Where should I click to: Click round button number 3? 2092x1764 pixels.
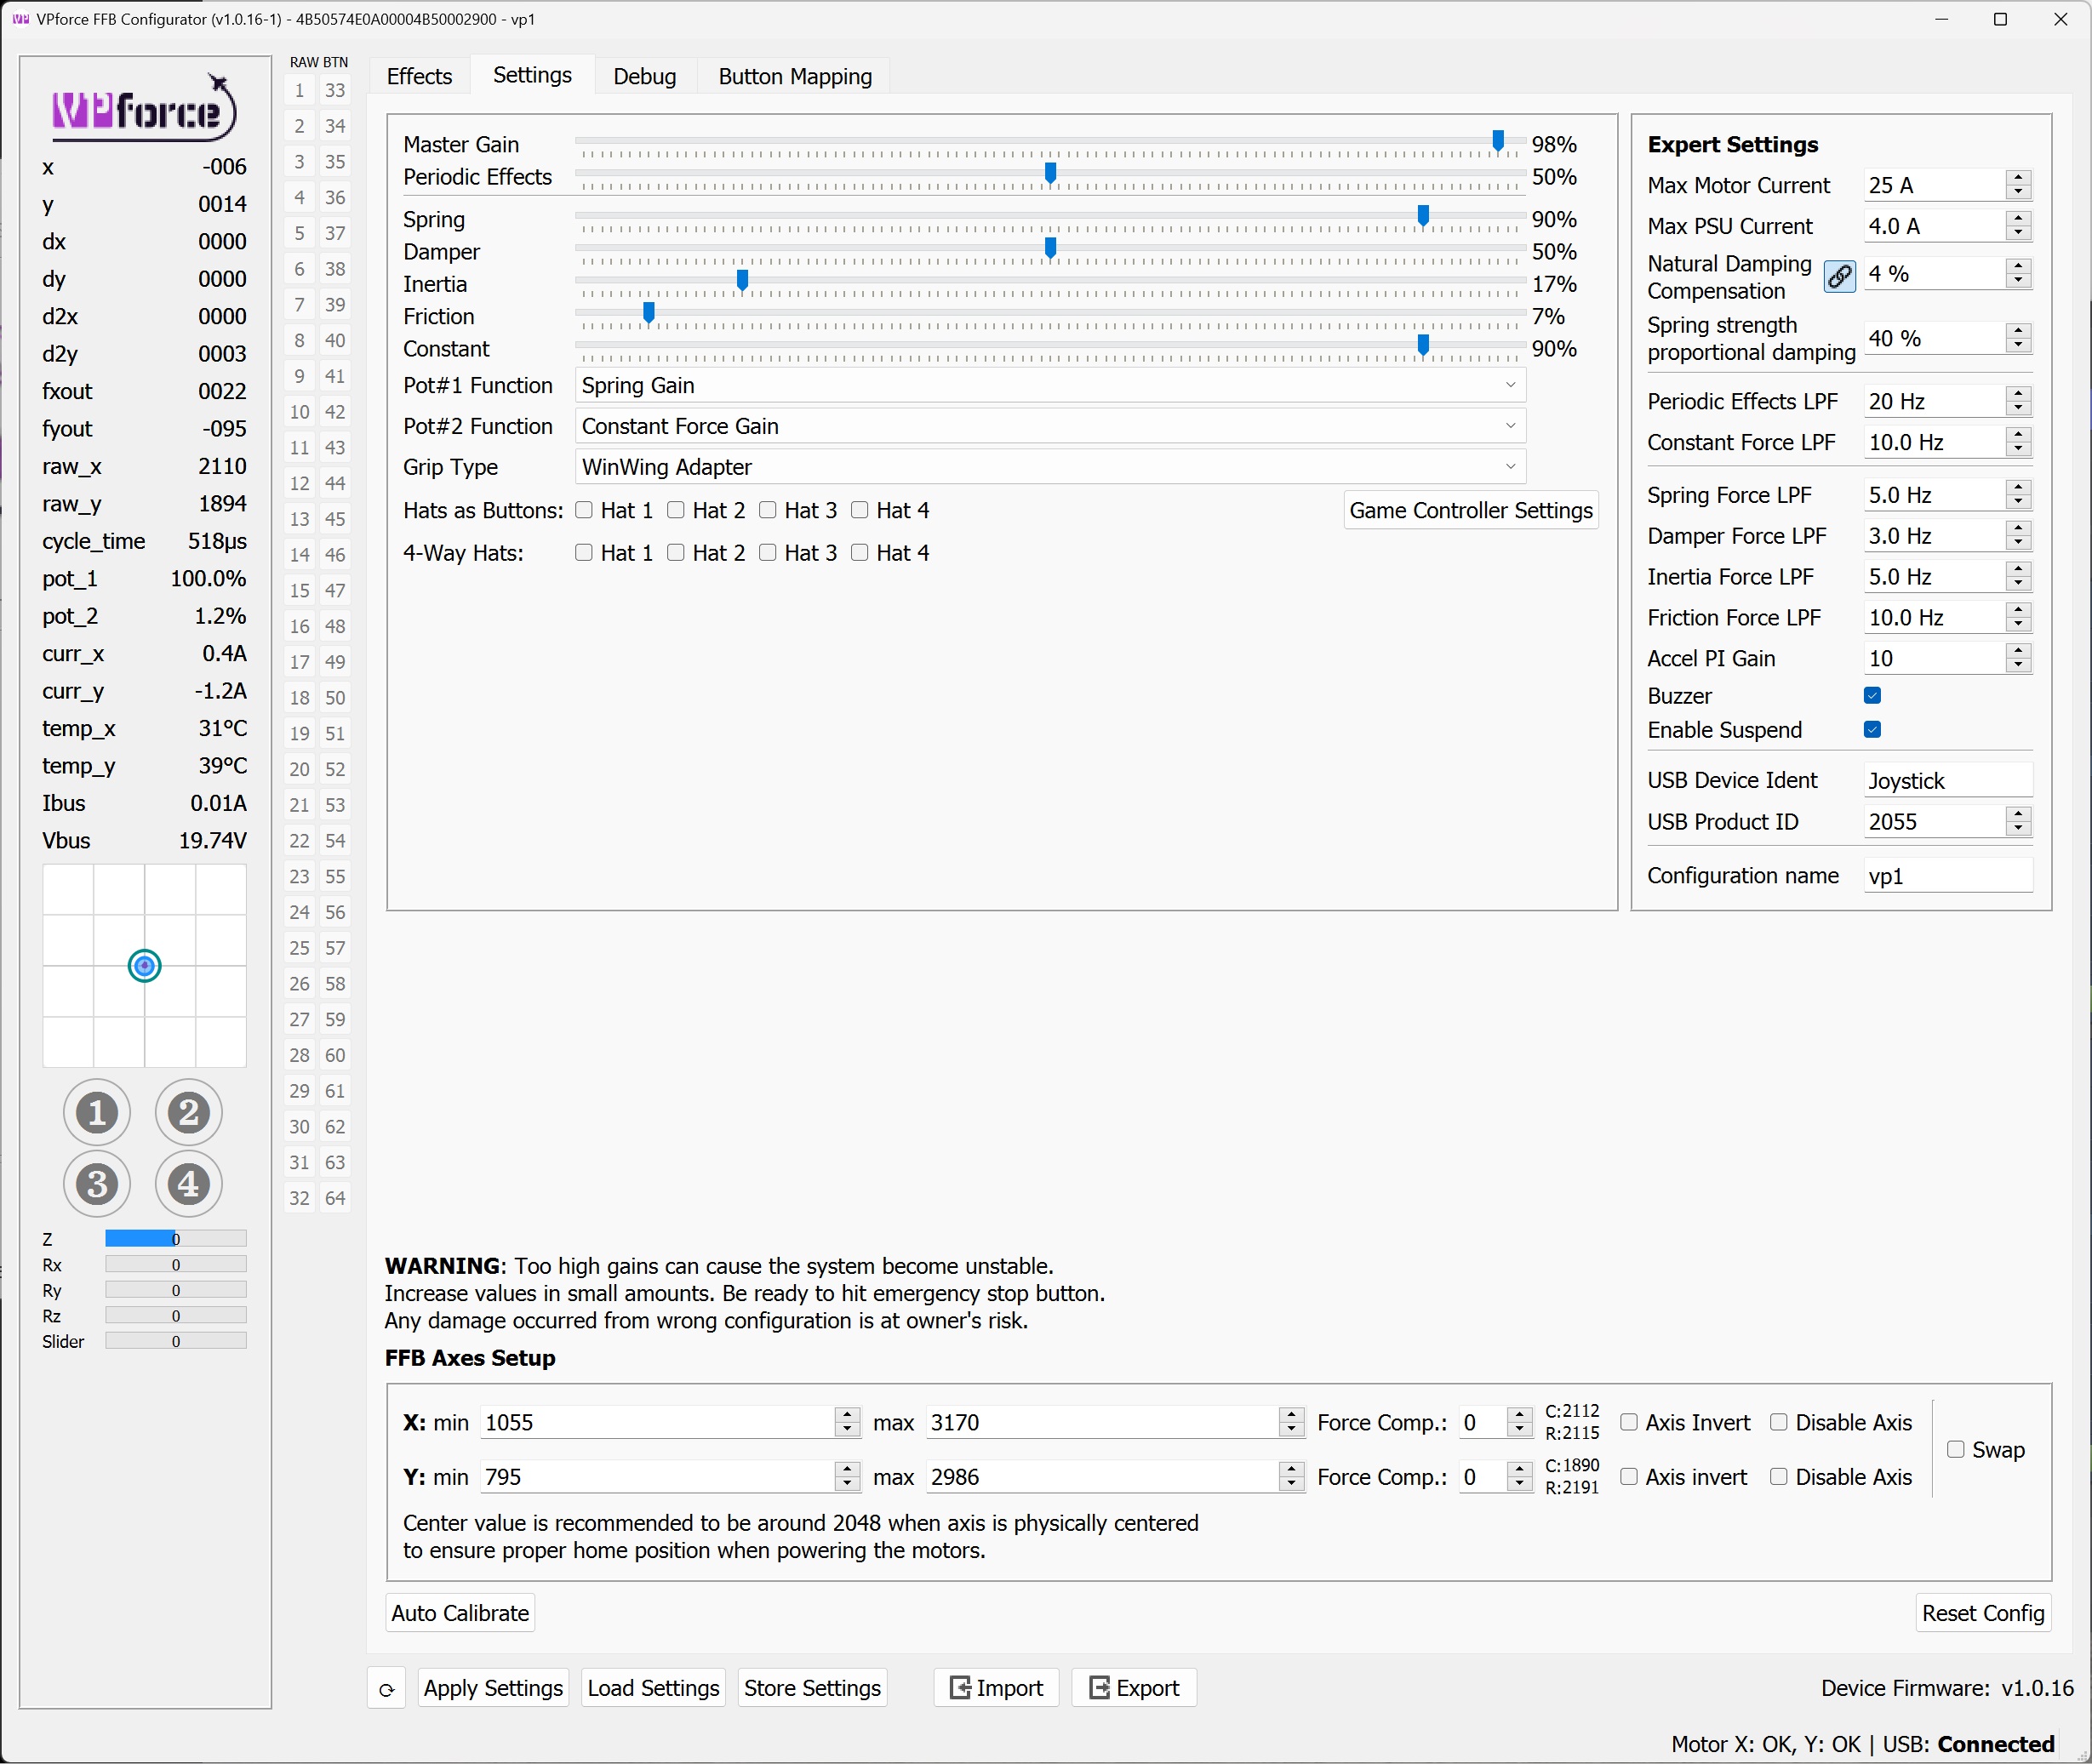(x=97, y=1184)
